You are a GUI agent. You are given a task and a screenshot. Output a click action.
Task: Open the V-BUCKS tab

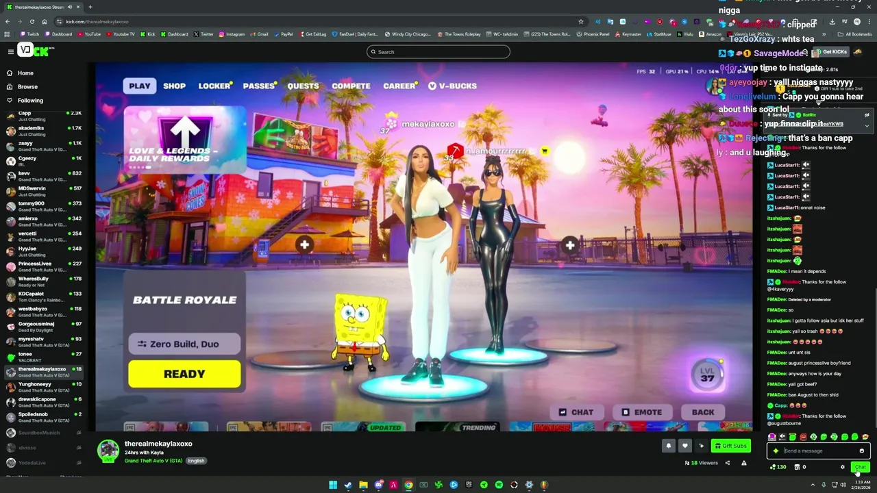[x=452, y=86]
